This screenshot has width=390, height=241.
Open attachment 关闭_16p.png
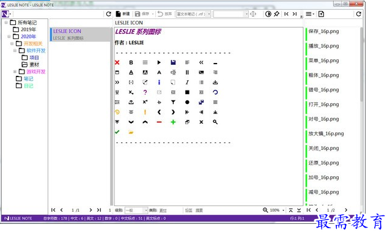point(323,149)
